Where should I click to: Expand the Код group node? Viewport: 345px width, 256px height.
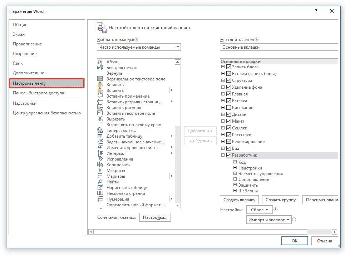click(x=235, y=162)
